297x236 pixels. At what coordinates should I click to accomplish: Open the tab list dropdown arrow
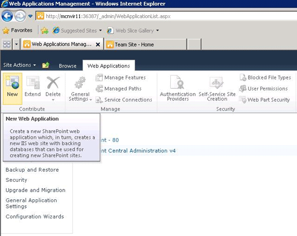coord(17,44)
